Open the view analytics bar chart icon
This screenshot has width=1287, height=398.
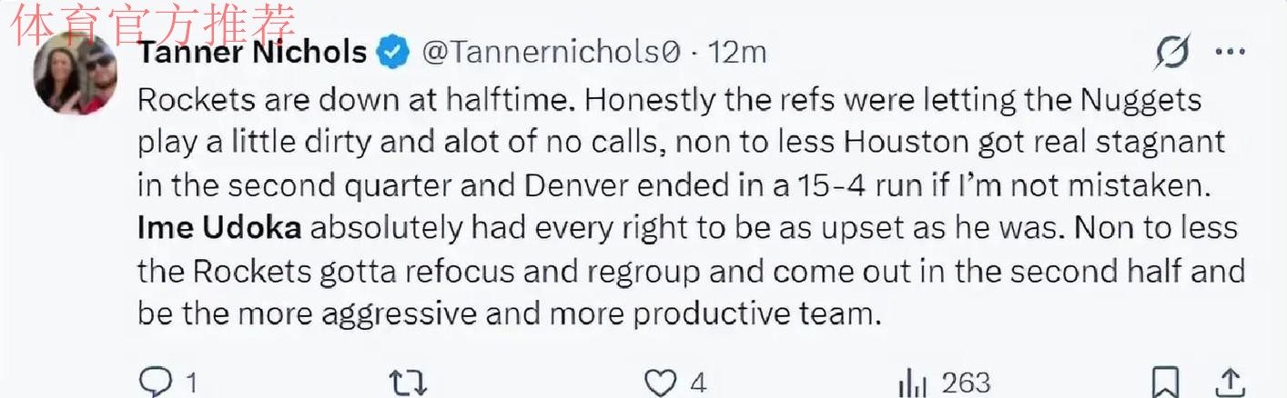click(912, 382)
